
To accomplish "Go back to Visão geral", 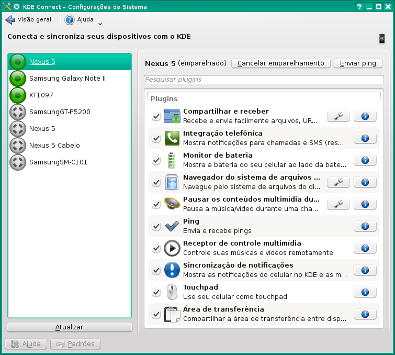I will coord(28,20).
